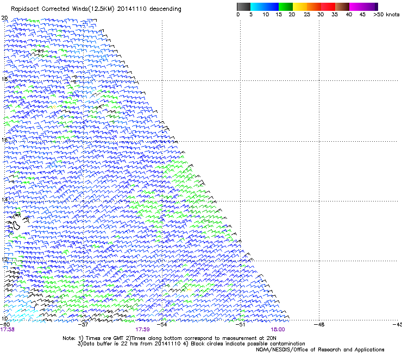Viewport: 402px width, 353px height.
Task: Click the '>50 knots' legend label
Action: [386, 15]
